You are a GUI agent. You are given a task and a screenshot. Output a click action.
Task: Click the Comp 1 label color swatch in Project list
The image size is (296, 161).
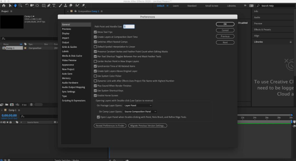25,48
